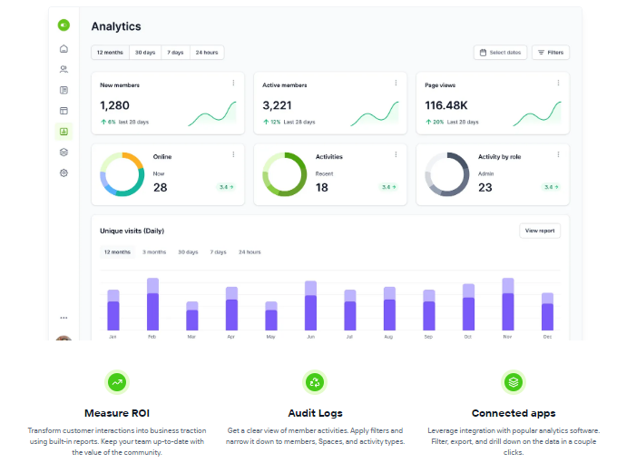Click the green logo icon in sidebar
The height and width of the screenshot is (473, 636).
click(x=64, y=25)
